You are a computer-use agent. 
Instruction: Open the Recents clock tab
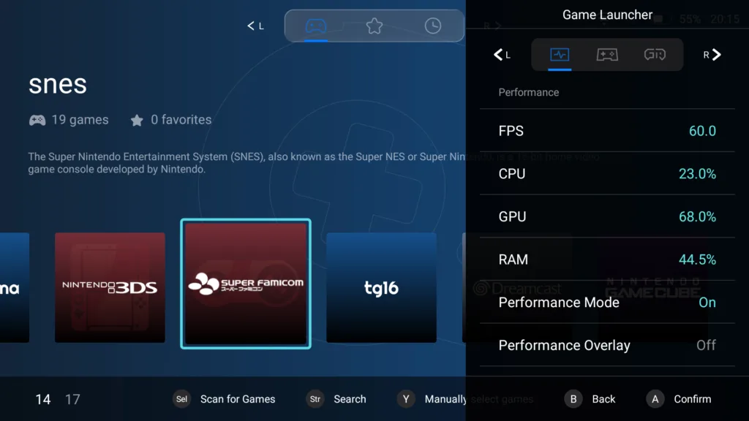coord(432,26)
